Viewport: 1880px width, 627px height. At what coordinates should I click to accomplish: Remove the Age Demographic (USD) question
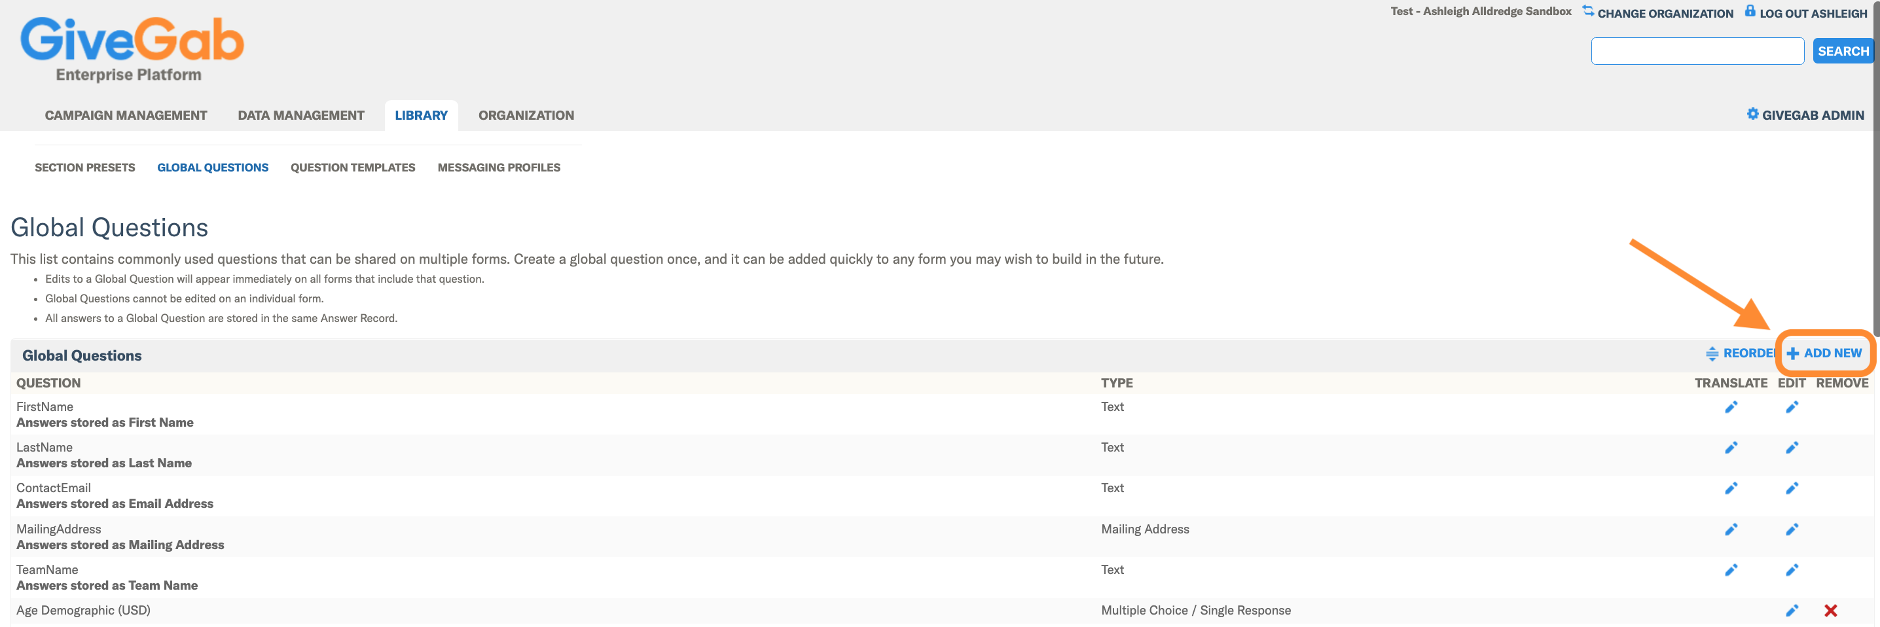[1830, 611]
